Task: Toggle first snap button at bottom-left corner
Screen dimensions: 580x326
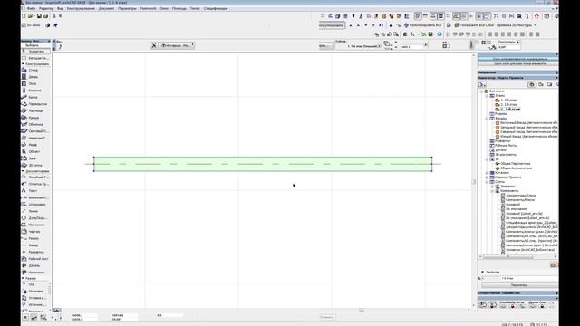Action: click(25, 317)
